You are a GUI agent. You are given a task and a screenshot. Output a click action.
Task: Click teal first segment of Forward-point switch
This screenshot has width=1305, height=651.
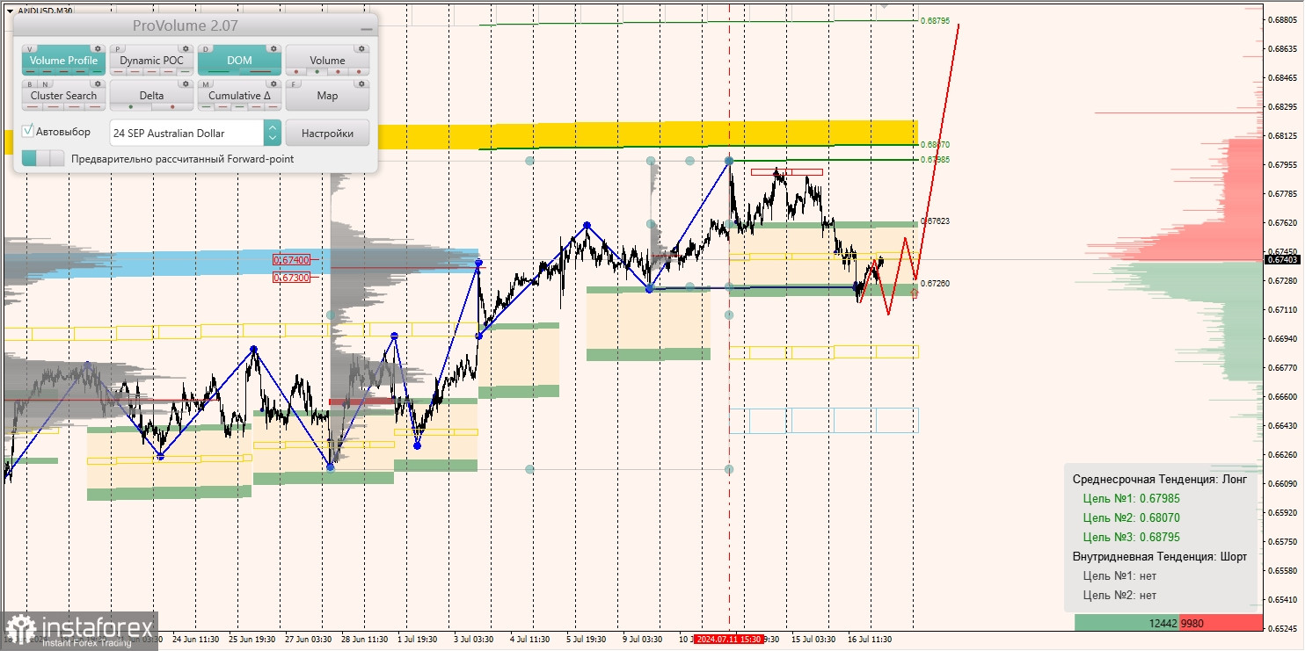29,158
